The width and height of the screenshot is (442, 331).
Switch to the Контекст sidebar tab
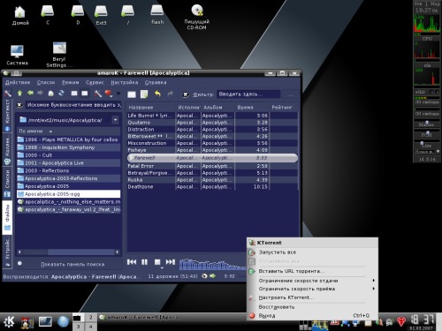tap(7, 116)
